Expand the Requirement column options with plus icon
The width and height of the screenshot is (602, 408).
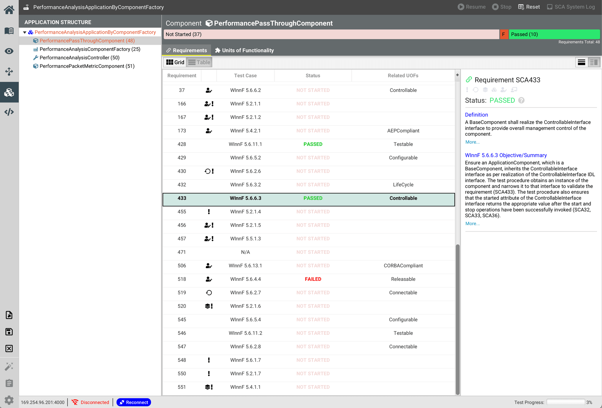457,75
